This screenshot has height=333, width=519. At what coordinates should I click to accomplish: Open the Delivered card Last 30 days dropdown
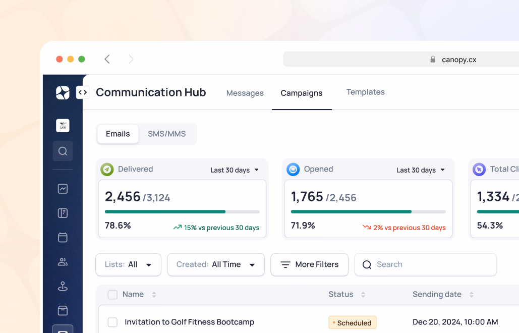point(235,170)
